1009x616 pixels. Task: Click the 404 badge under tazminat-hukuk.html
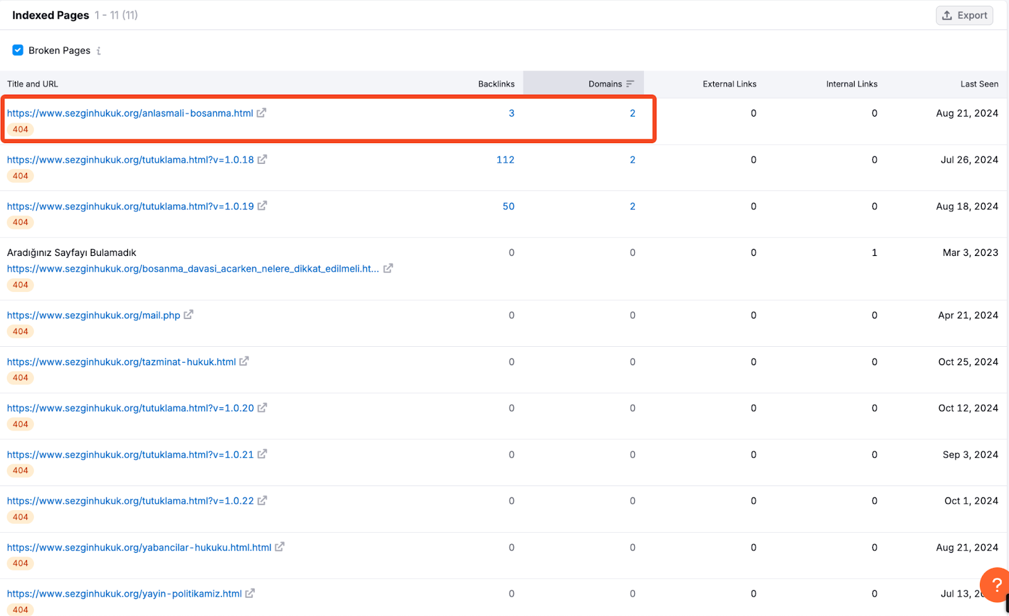[x=20, y=378]
